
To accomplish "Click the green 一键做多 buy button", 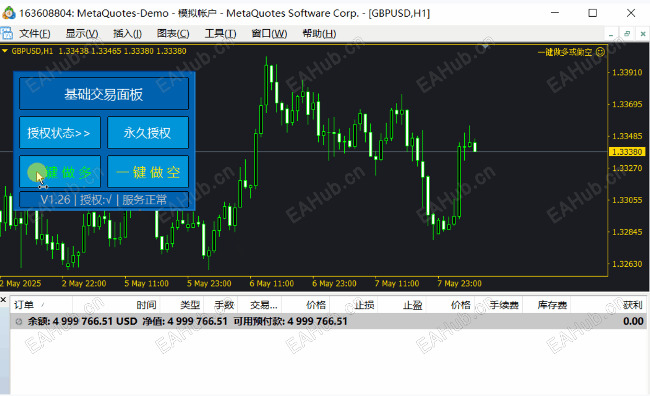I will [x=60, y=172].
